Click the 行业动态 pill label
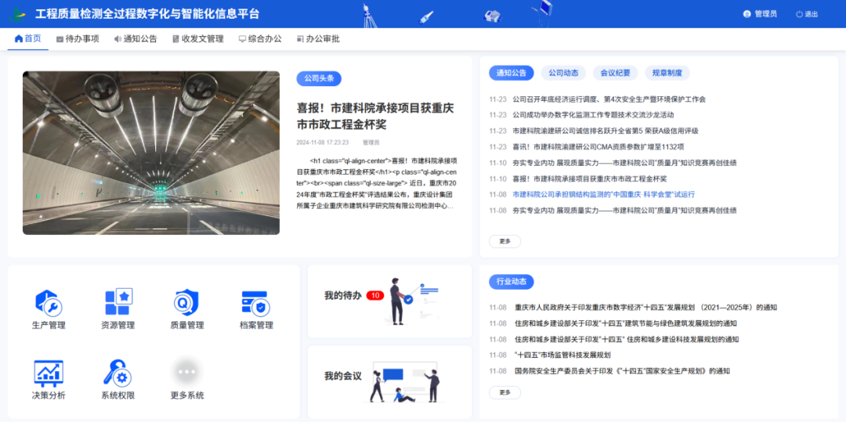 click(511, 281)
